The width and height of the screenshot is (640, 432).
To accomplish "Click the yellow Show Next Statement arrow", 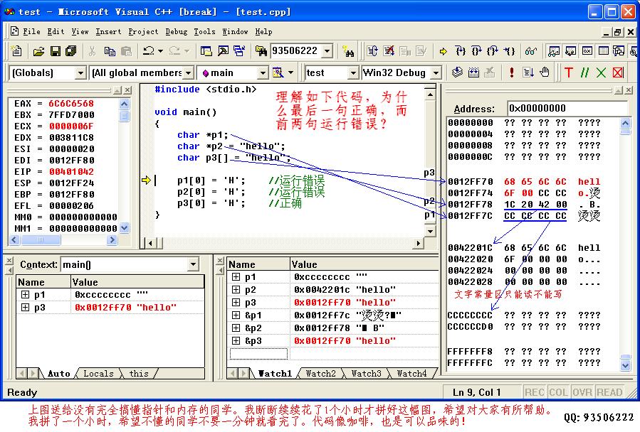I will pos(444,51).
